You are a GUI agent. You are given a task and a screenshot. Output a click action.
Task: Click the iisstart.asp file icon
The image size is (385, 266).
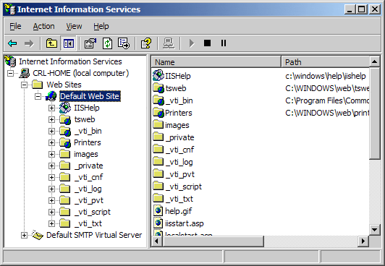[158, 223]
